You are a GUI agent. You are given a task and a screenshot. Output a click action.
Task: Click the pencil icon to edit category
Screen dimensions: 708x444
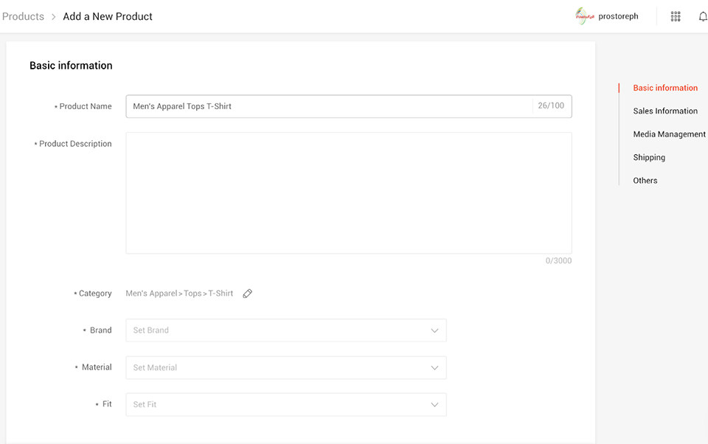tap(248, 294)
